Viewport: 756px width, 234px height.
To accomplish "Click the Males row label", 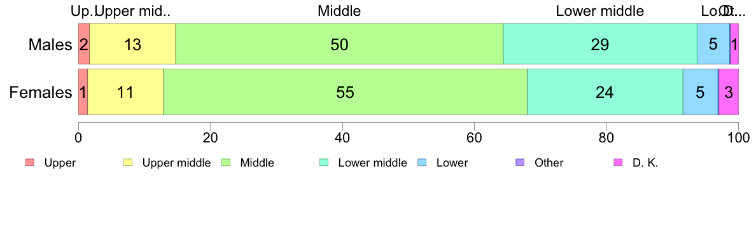I will (50, 45).
